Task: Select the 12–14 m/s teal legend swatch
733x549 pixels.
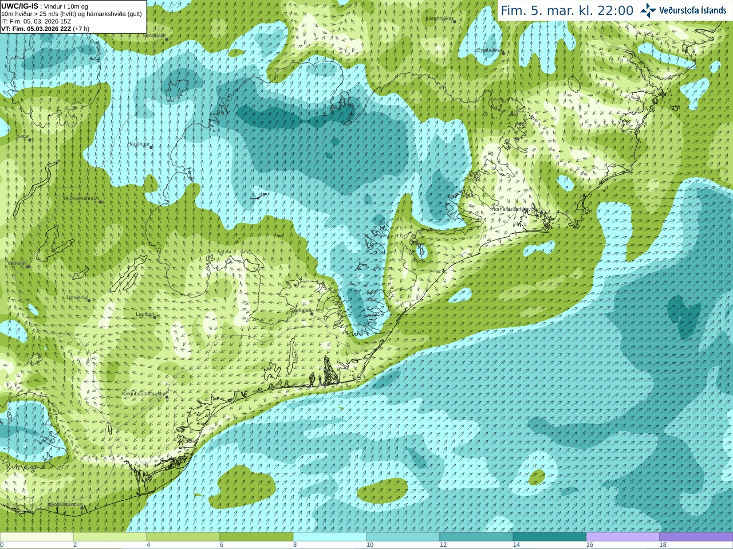Action: [476, 537]
